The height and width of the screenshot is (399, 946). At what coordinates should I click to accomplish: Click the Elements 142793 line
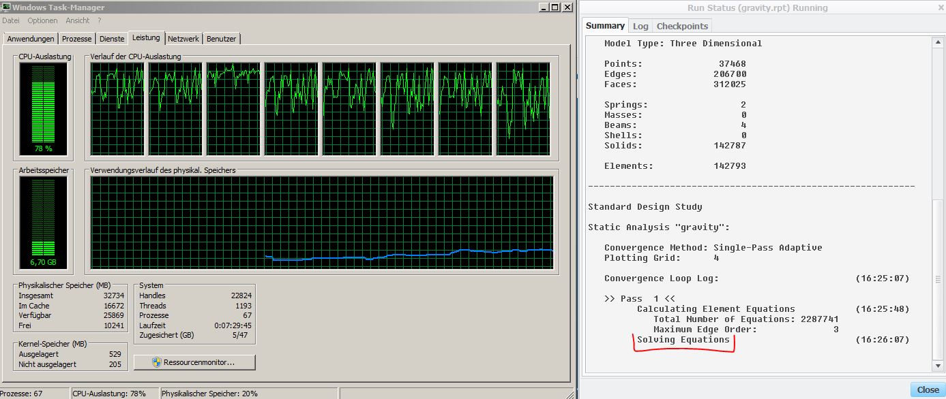(675, 166)
